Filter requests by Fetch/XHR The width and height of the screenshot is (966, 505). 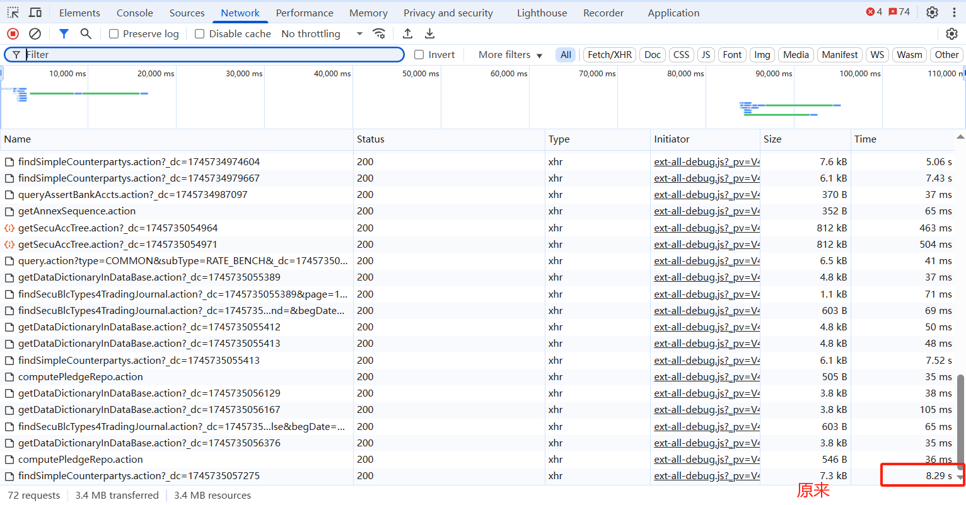click(610, 55)
